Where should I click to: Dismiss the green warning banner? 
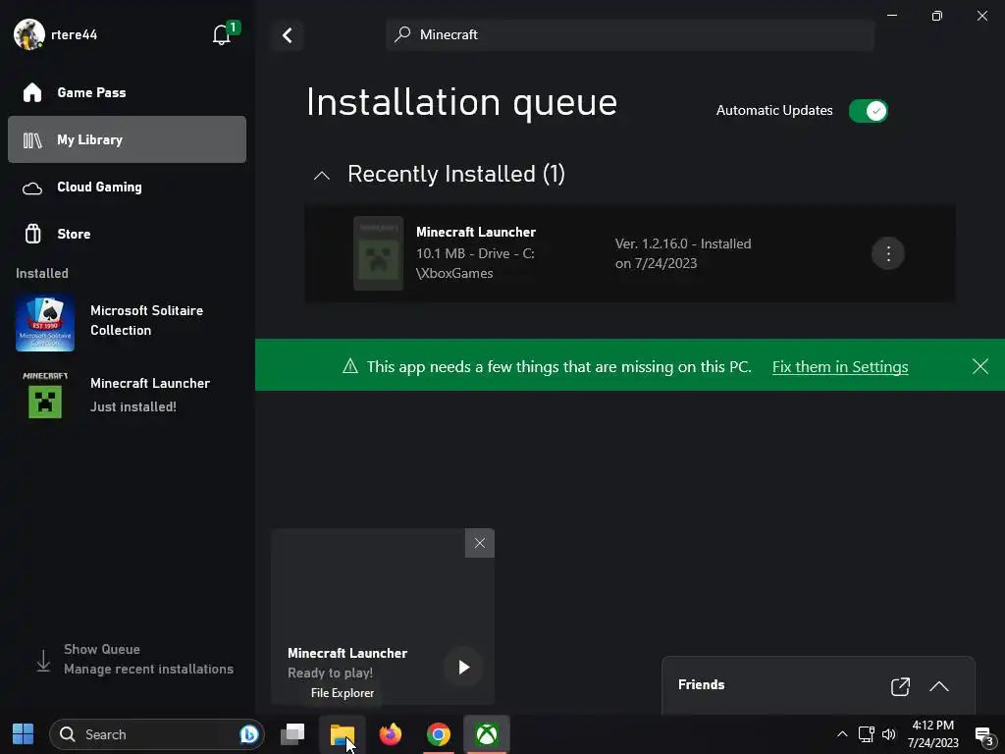tap(980, 367)
